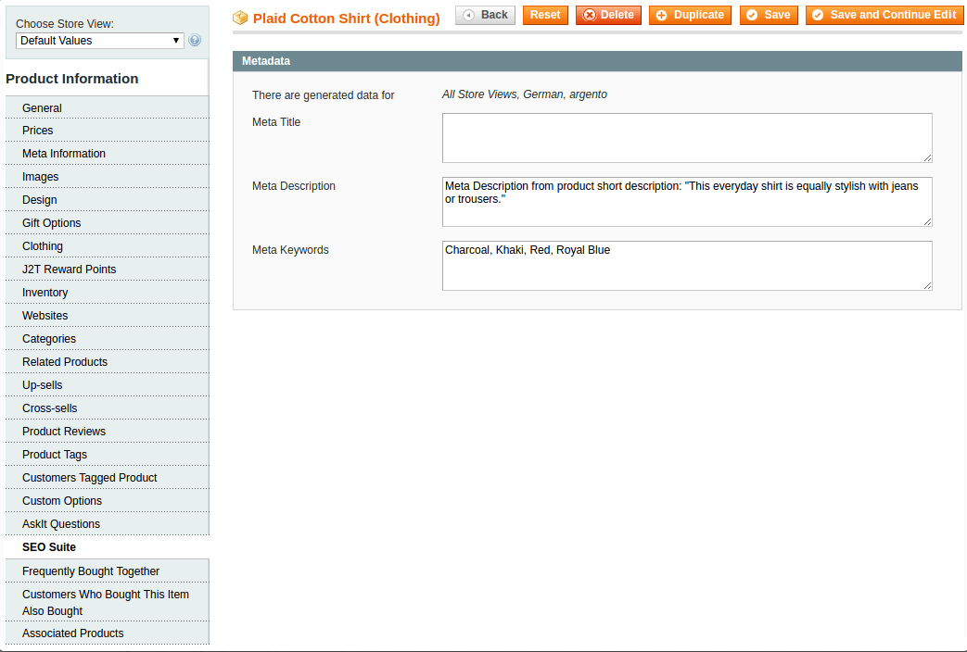Screen dimensions: 967x652
Task: Click the Save button
Action: point(768,15)
